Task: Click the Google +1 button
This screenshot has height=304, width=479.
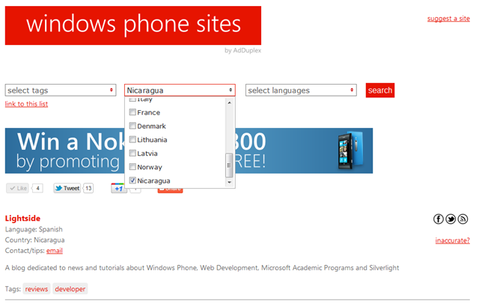Action: (119, 188)
